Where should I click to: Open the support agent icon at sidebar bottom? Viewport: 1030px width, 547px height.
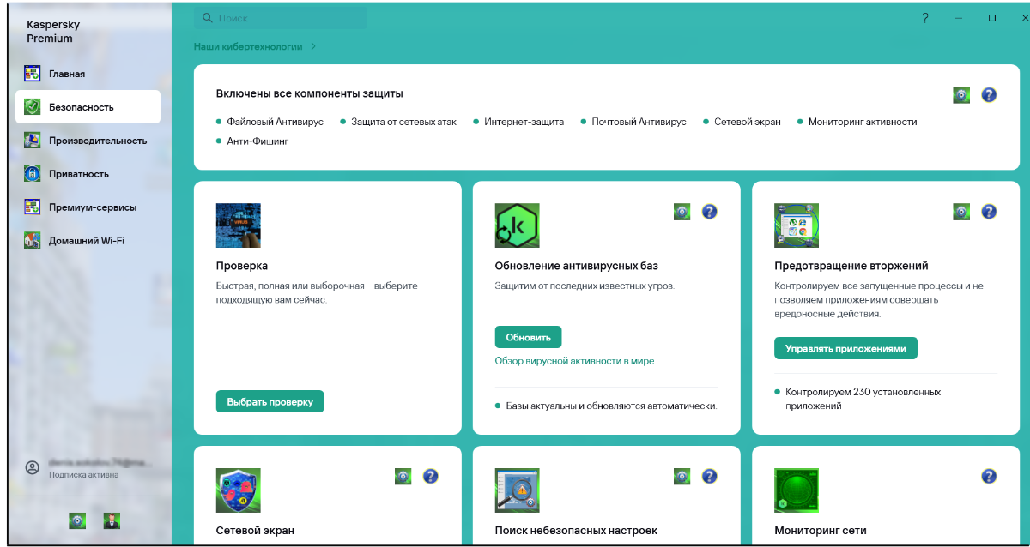click(112, 520)
